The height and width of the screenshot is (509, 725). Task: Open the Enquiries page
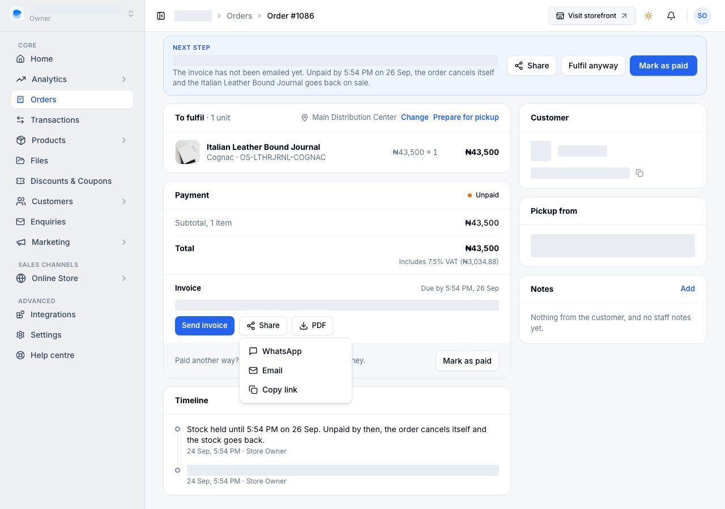click(72, 222)
